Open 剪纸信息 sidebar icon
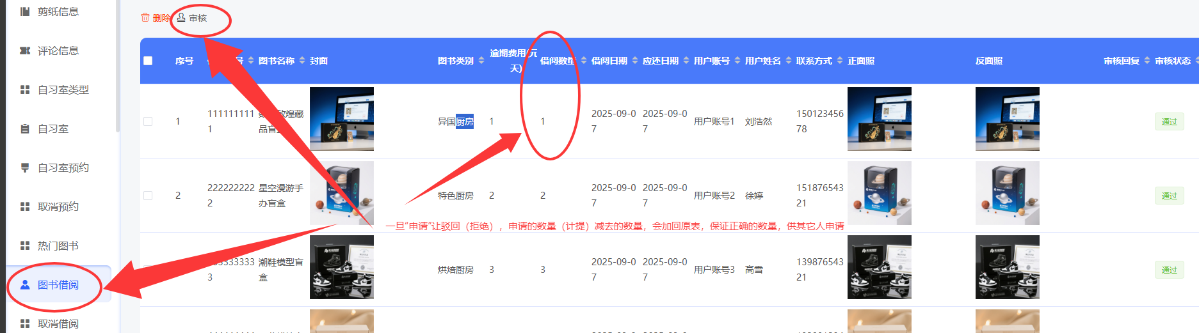Screen dimensions: 1199x333 pyautogui.click(x=25, y=12)
